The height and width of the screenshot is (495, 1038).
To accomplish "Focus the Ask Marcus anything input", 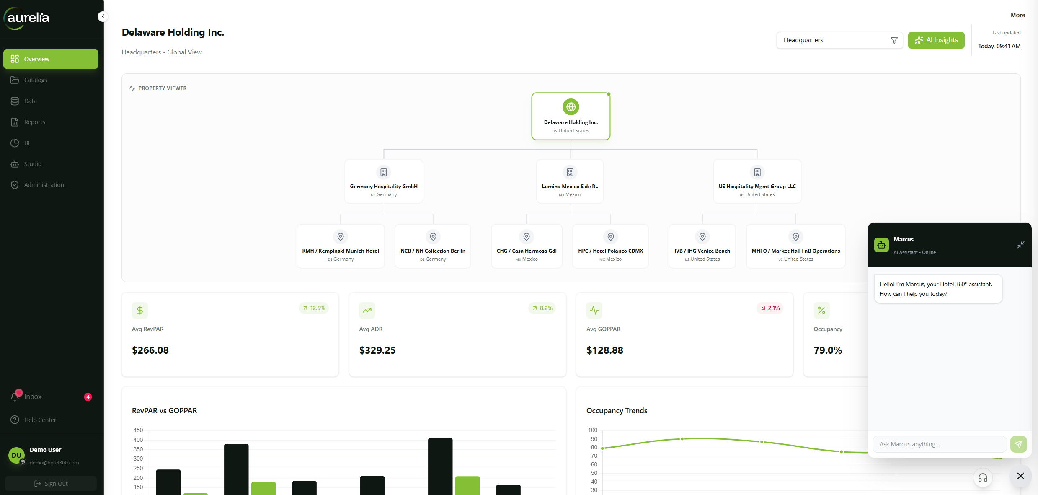I will 940,444.
